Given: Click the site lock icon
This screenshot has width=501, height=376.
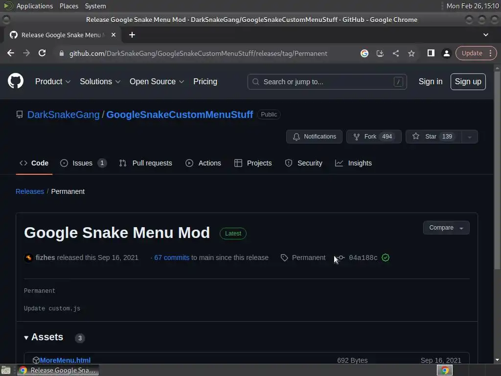Looking at the screenshot, I should [61, 53].
